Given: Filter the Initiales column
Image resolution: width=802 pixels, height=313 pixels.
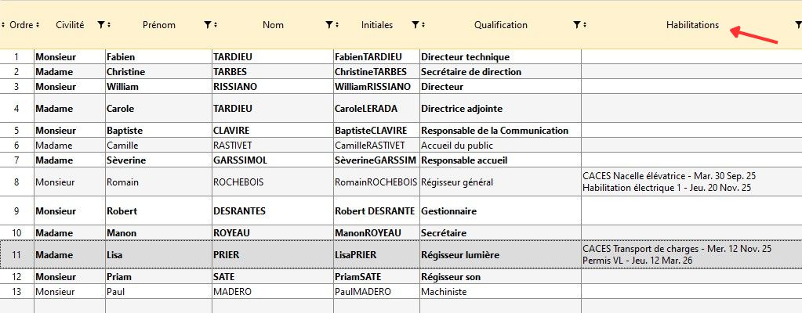Looking at the screenshot, I should pyautogui.click(x=415, y=25).
